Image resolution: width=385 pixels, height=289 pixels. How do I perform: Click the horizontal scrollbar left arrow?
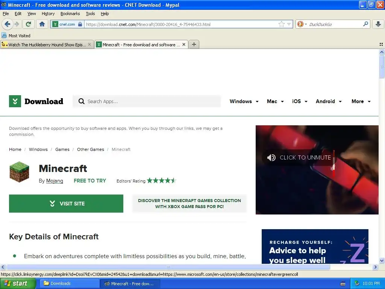point(3,267)
